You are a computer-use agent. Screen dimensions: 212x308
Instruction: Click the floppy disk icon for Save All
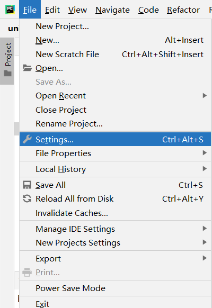27,185
